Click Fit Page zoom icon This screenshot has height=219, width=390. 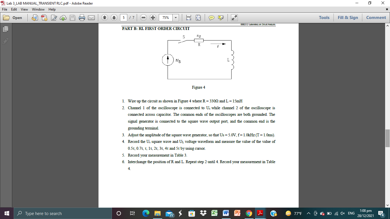(198, 17)
